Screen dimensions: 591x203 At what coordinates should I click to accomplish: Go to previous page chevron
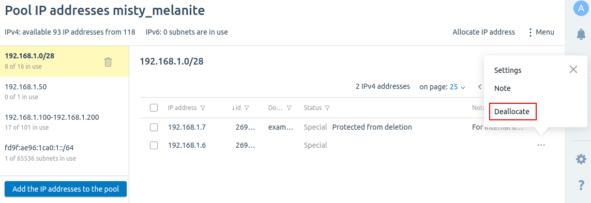pos(480,87)
